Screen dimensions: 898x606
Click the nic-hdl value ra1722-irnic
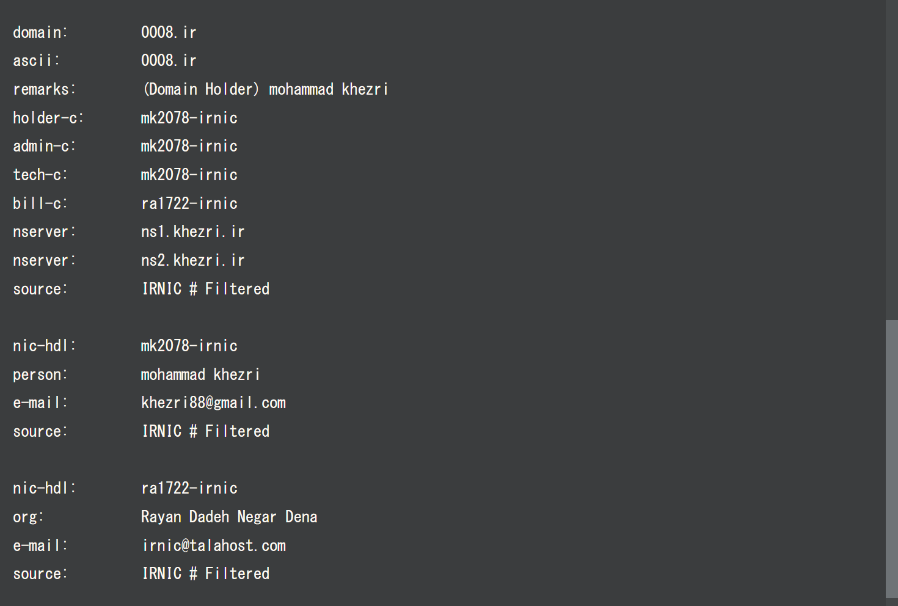pyautogui.click(x=189, y=488)
